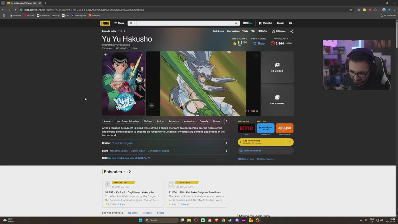Open File Explorer from the taskbar
Image resolution: width=398 pixels, height=224 pixels.
point(189,220)
